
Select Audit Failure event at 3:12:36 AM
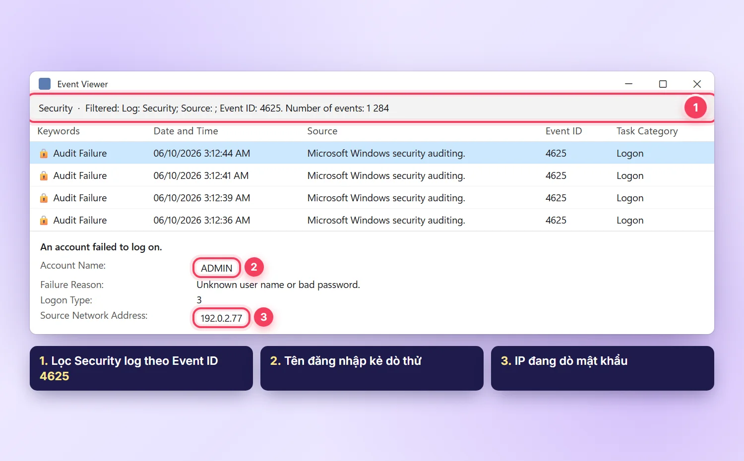372,220
